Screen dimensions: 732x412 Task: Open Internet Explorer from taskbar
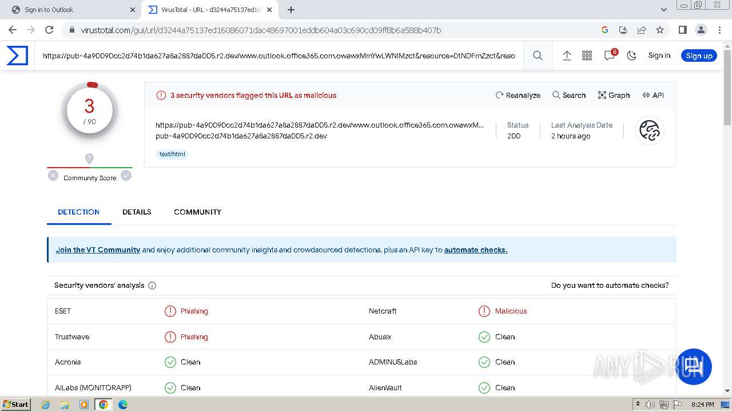46,404
